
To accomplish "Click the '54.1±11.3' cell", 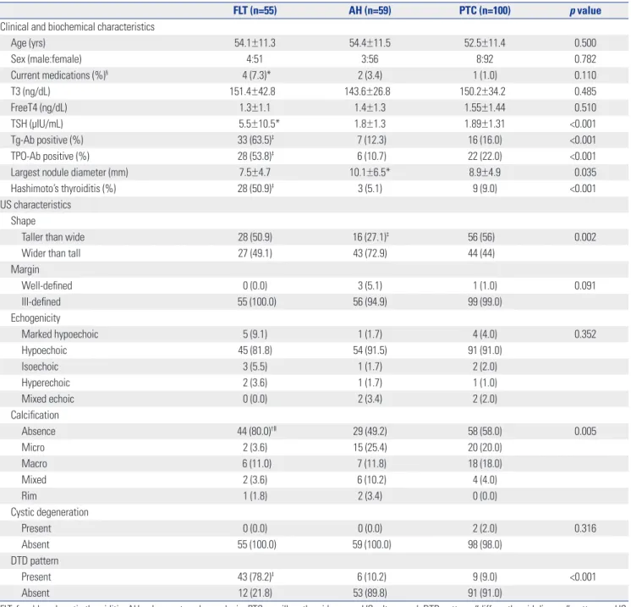I will tap(255, 42).
